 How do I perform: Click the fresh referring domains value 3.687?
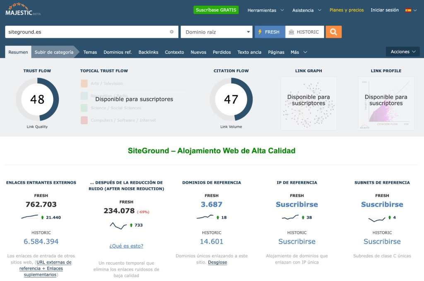212,204
